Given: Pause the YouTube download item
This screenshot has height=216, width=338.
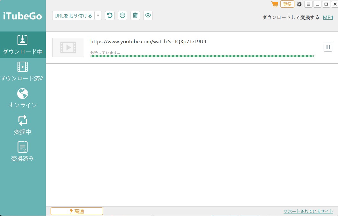Looking at the screenshot, I should 328,47.
